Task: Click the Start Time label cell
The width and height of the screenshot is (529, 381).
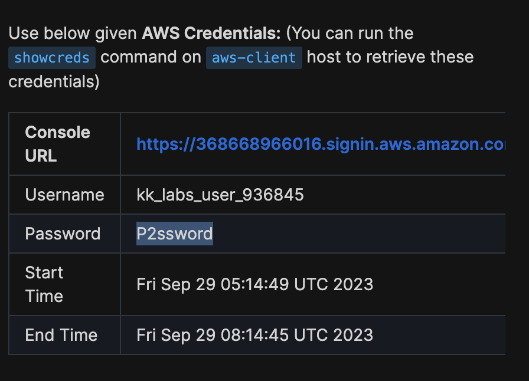Action: [44, 284]
